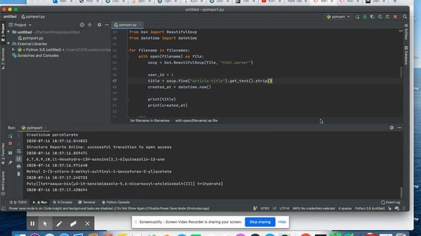The image size is (421, 236).
Task: Pause the Screencastify recording
Action: 32,224
